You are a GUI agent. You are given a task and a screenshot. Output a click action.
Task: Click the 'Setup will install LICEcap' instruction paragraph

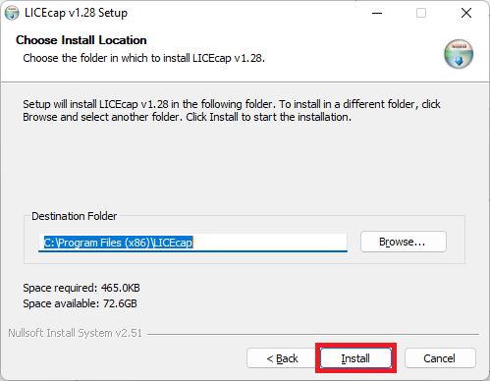click(232, 111)
